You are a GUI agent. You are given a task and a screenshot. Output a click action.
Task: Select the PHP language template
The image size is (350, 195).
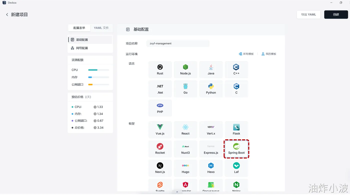160,108
